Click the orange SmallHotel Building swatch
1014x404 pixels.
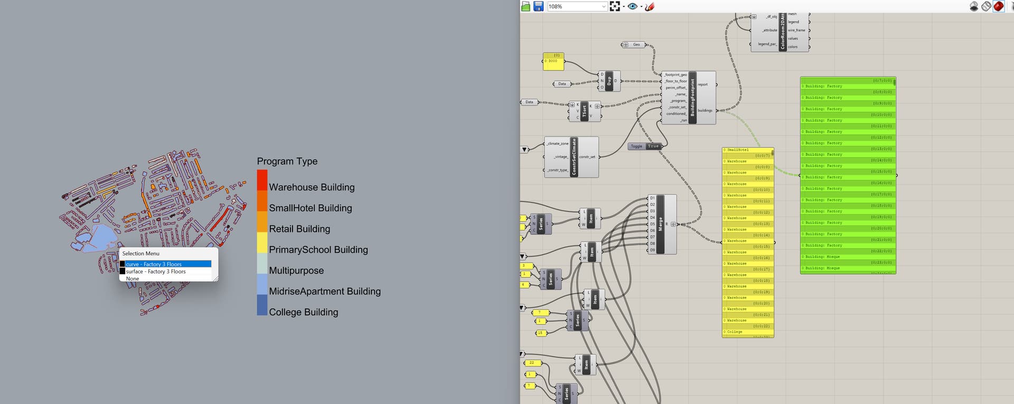(x=262, y=201)
